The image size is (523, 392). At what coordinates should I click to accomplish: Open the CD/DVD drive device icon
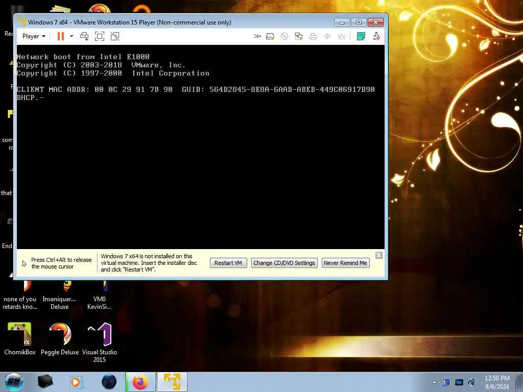coord(284,36)
